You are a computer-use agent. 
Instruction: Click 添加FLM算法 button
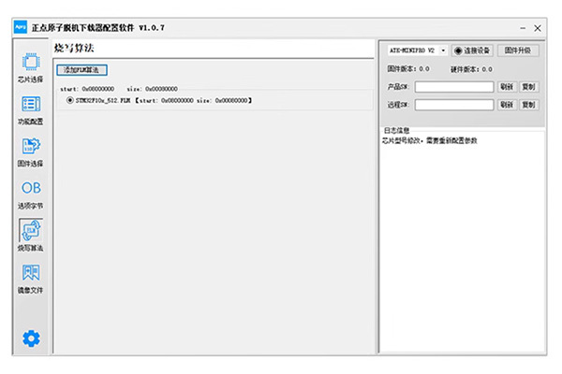[81, 70]
